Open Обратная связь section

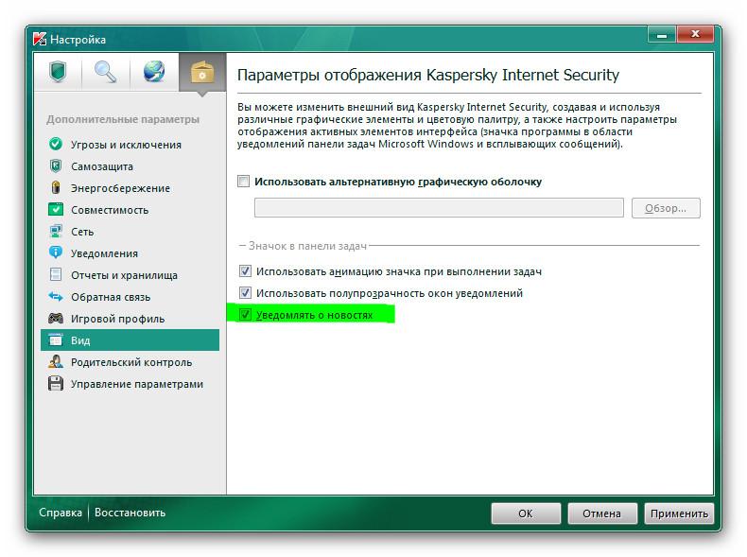pos(130,297)
